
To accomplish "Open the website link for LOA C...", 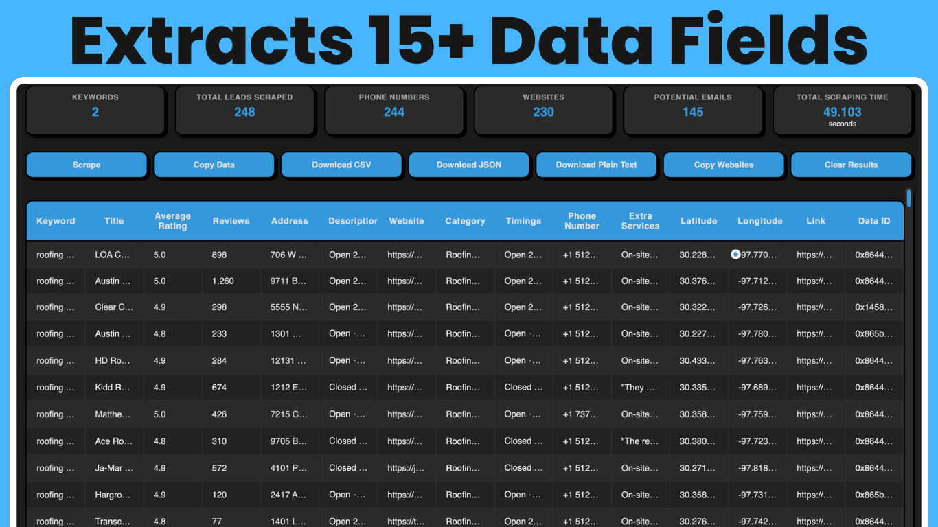I will point(407,254).
